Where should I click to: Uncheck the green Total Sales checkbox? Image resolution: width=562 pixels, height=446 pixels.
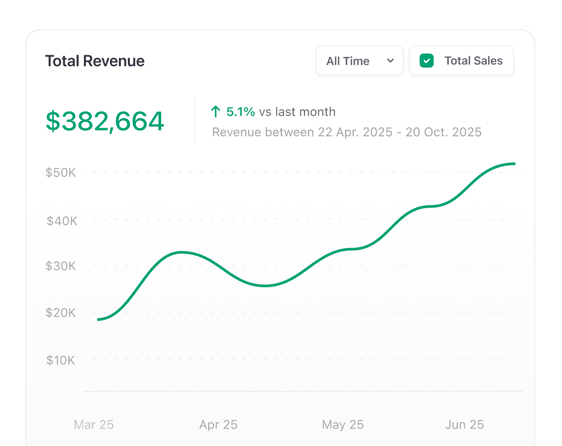pos(426,61)
